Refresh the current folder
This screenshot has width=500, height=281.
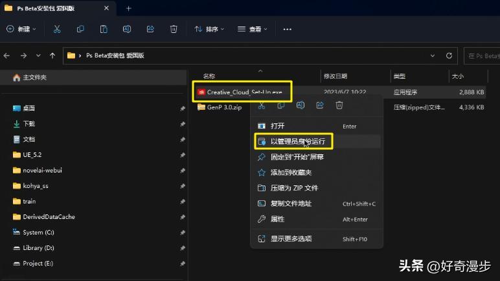pyautogui.click(x=449, y=56)
